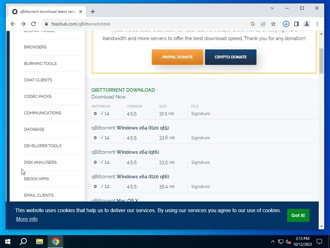The image size is (330, 248).
Task: Open Chrome three-dot menu
Action: tap(317, 24)
